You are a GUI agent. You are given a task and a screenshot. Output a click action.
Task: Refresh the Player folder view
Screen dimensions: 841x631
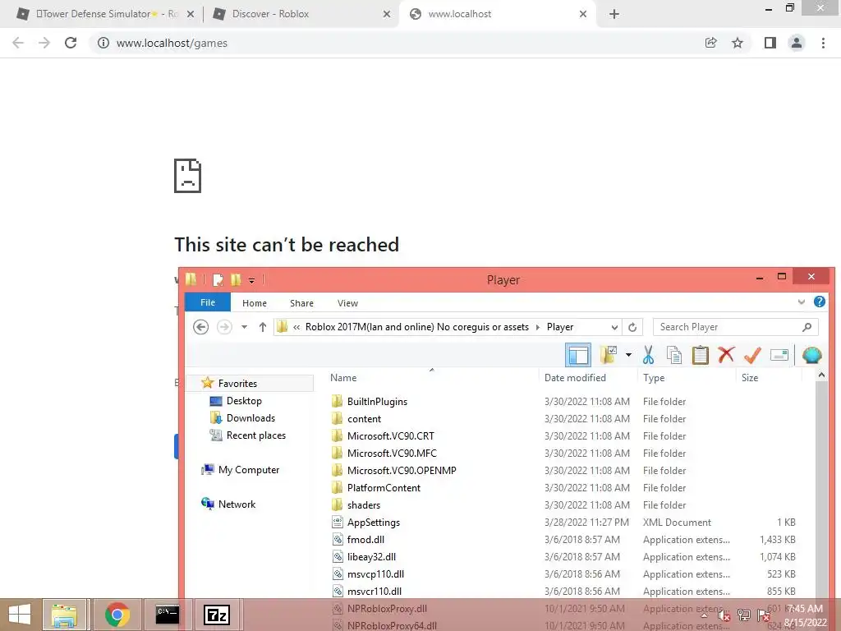(x=632, y=327)
